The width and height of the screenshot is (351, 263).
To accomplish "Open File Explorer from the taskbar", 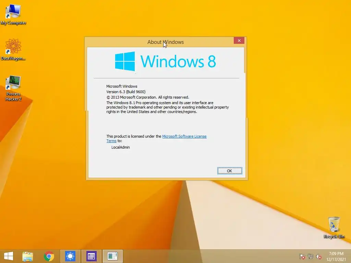I will pos(27,256).
